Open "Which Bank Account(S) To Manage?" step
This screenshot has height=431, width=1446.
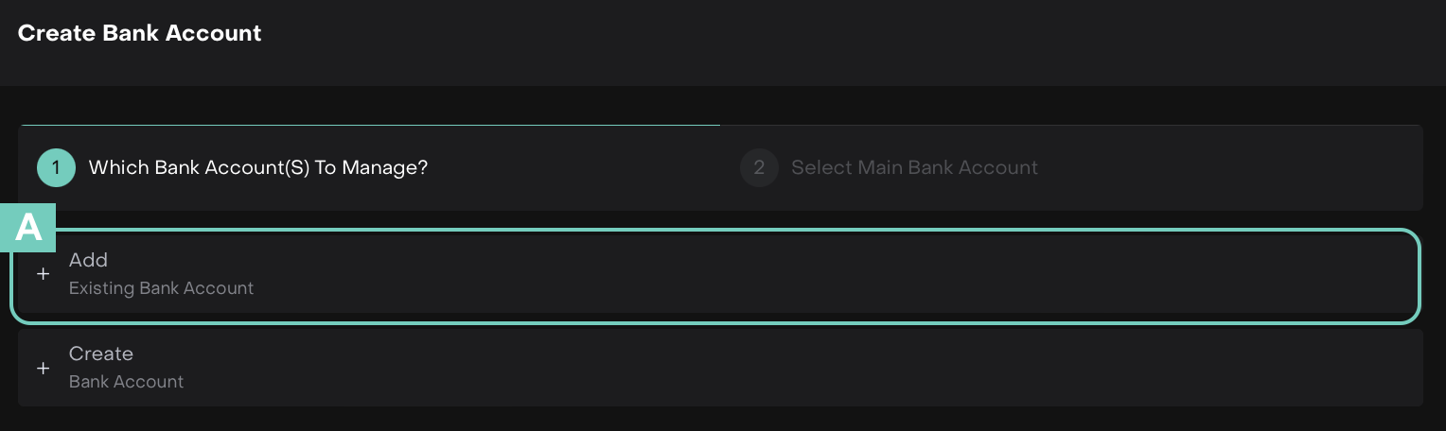pos(257,168)
